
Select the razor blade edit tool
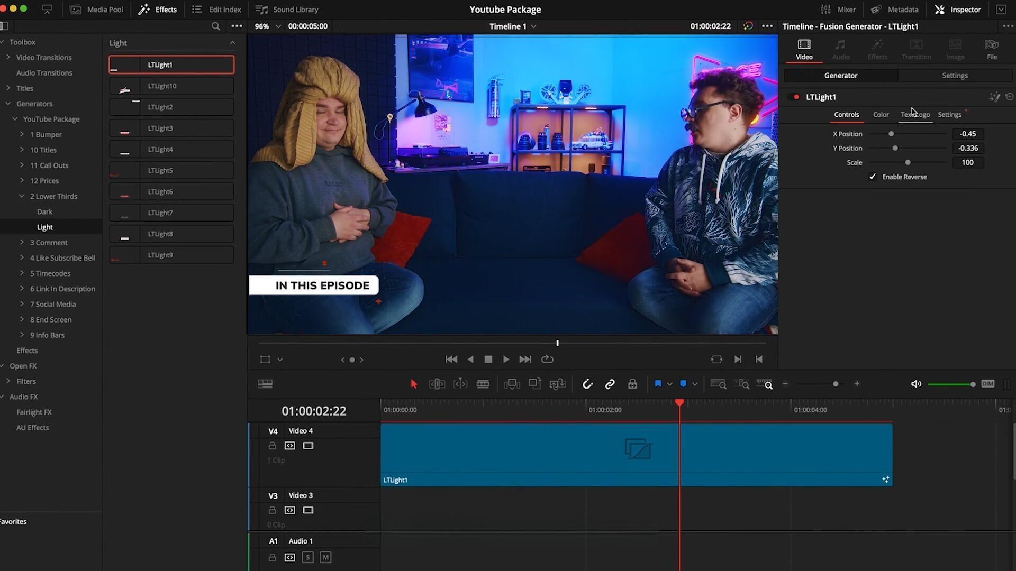click(x=483, y=384)
